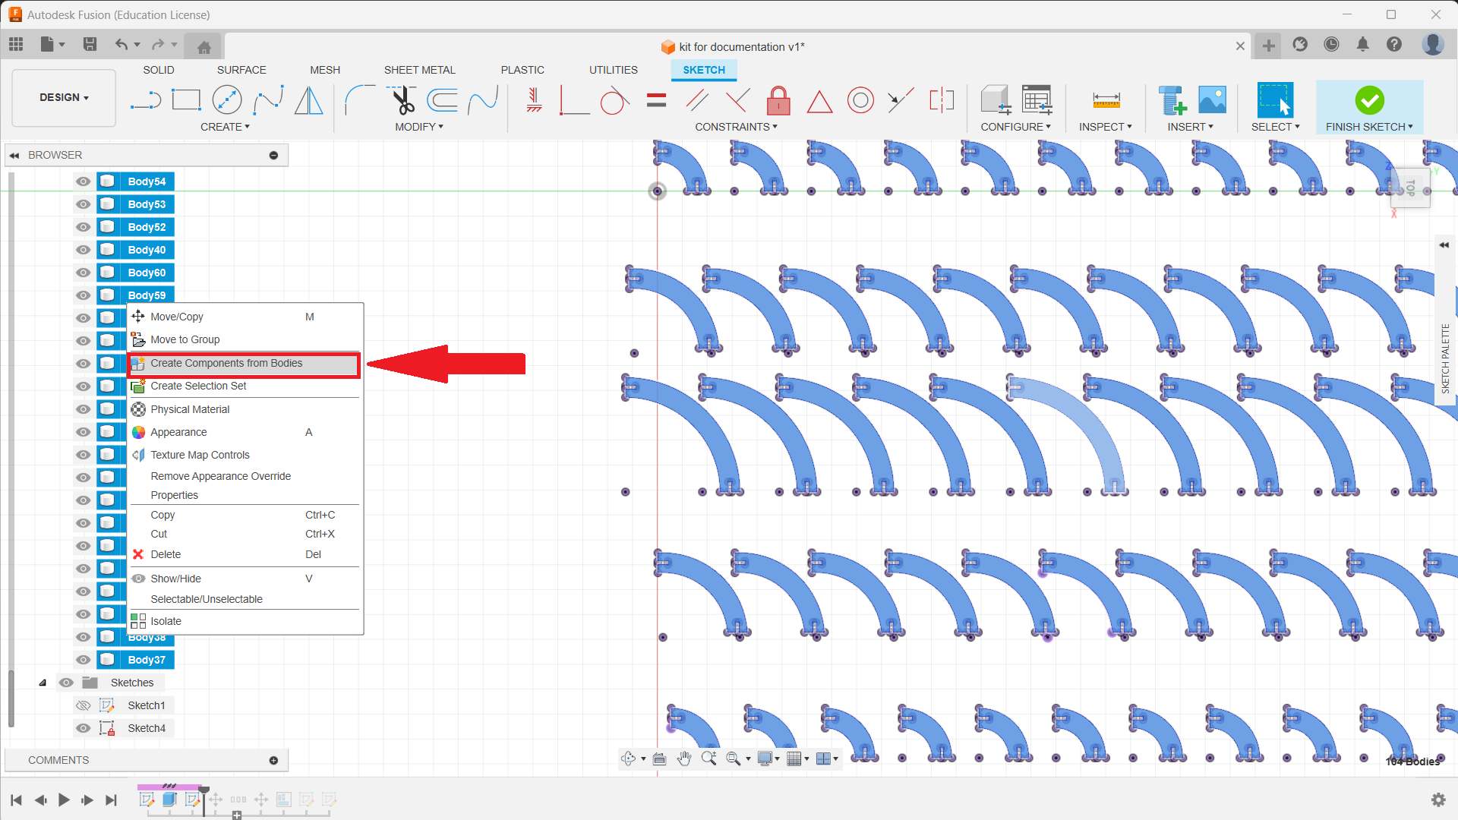Toggle visibility of Sketches folder

[67, 683]
